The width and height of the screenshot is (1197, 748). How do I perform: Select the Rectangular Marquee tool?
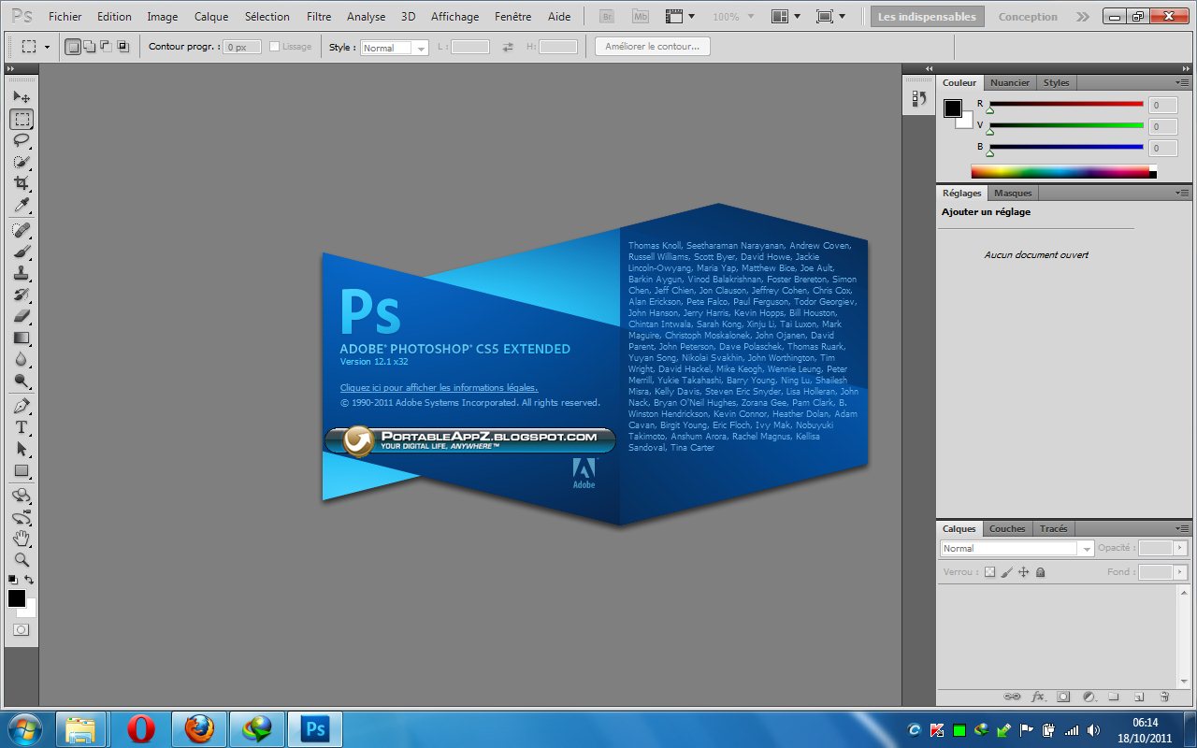[x=22, y=119]
